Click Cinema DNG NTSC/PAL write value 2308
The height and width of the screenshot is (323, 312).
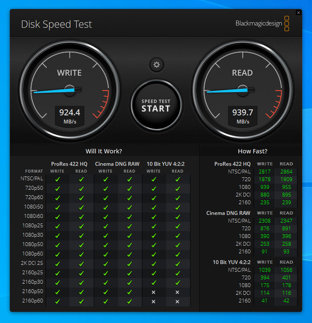coord(265,220)
